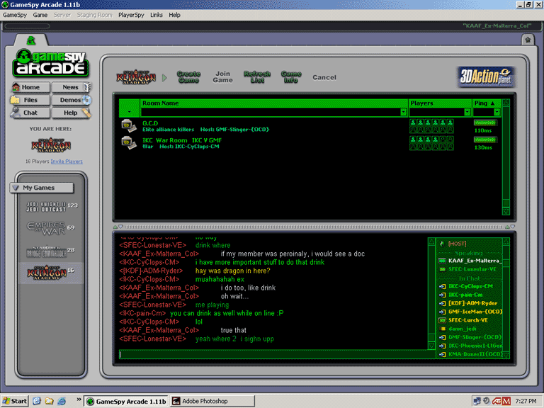This screenshot has height=408, width=544.
Task: Click the ATI system tray icon
Action: [x=497, y=401]
